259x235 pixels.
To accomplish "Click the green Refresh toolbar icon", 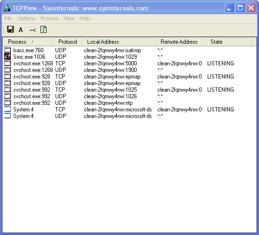I will [44, 30].
